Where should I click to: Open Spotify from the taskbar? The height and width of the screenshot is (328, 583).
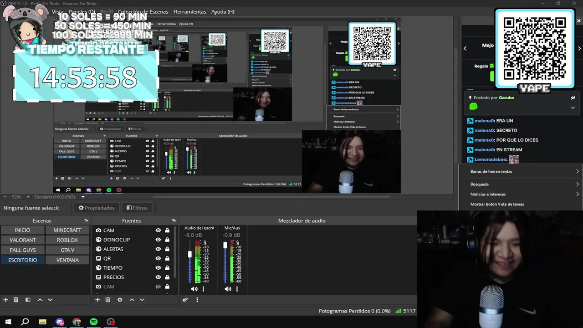(93, 322)
